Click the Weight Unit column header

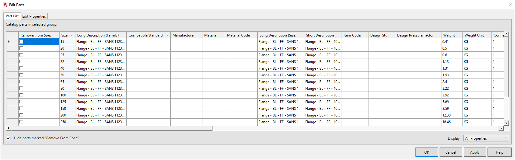(x=477, y=35)
